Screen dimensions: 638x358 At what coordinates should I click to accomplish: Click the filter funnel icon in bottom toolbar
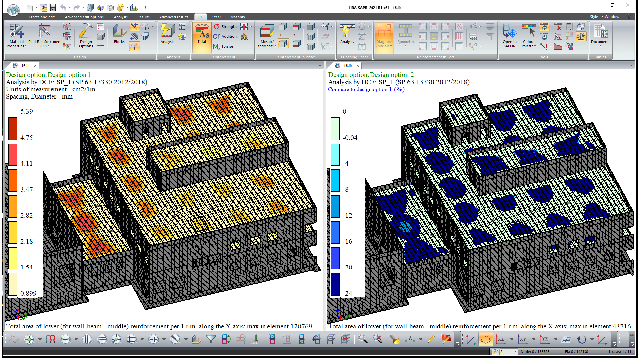coord(211,339)
